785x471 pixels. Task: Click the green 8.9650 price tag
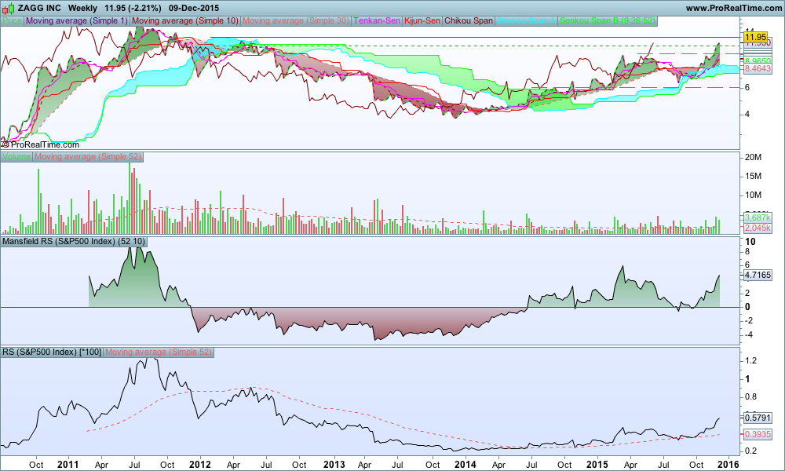[x=758, y=61]
